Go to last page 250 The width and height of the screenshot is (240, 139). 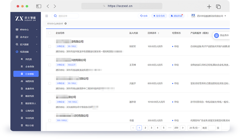coord(176,128)
